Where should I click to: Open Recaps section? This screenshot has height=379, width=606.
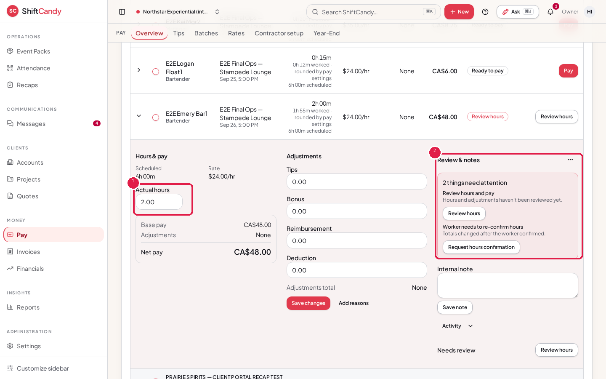click(54, 85)
